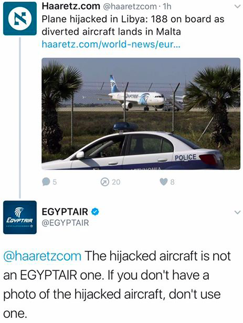Screen dimensions: 243x323
Task: Click the reply count number 5
Action: click(55, 182)
